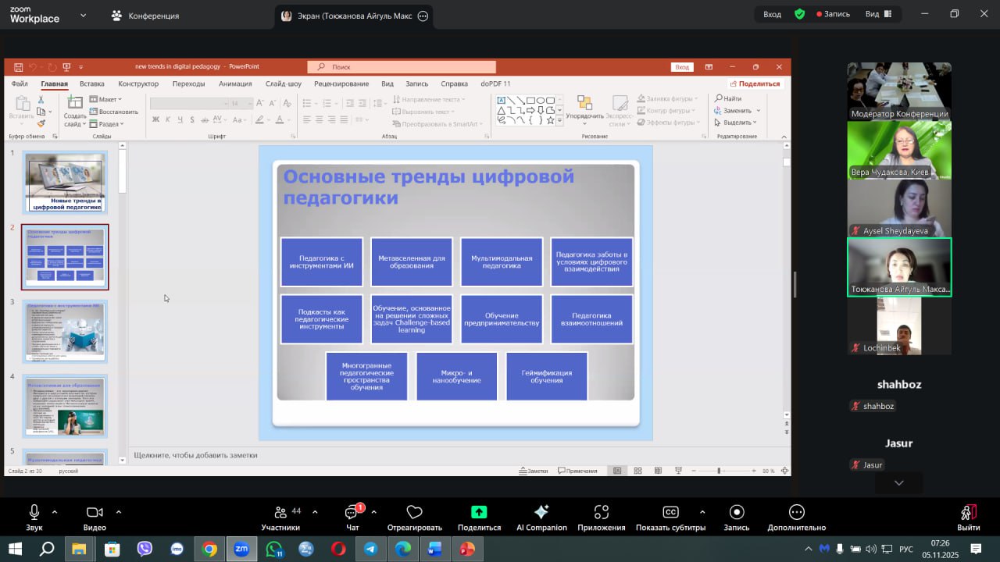The image size is (1000, 562).
Task: Click the Show captions CC icon
Action: pos(670,513)
